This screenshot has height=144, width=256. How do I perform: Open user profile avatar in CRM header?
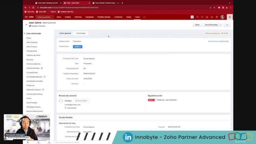pos(222,17)
